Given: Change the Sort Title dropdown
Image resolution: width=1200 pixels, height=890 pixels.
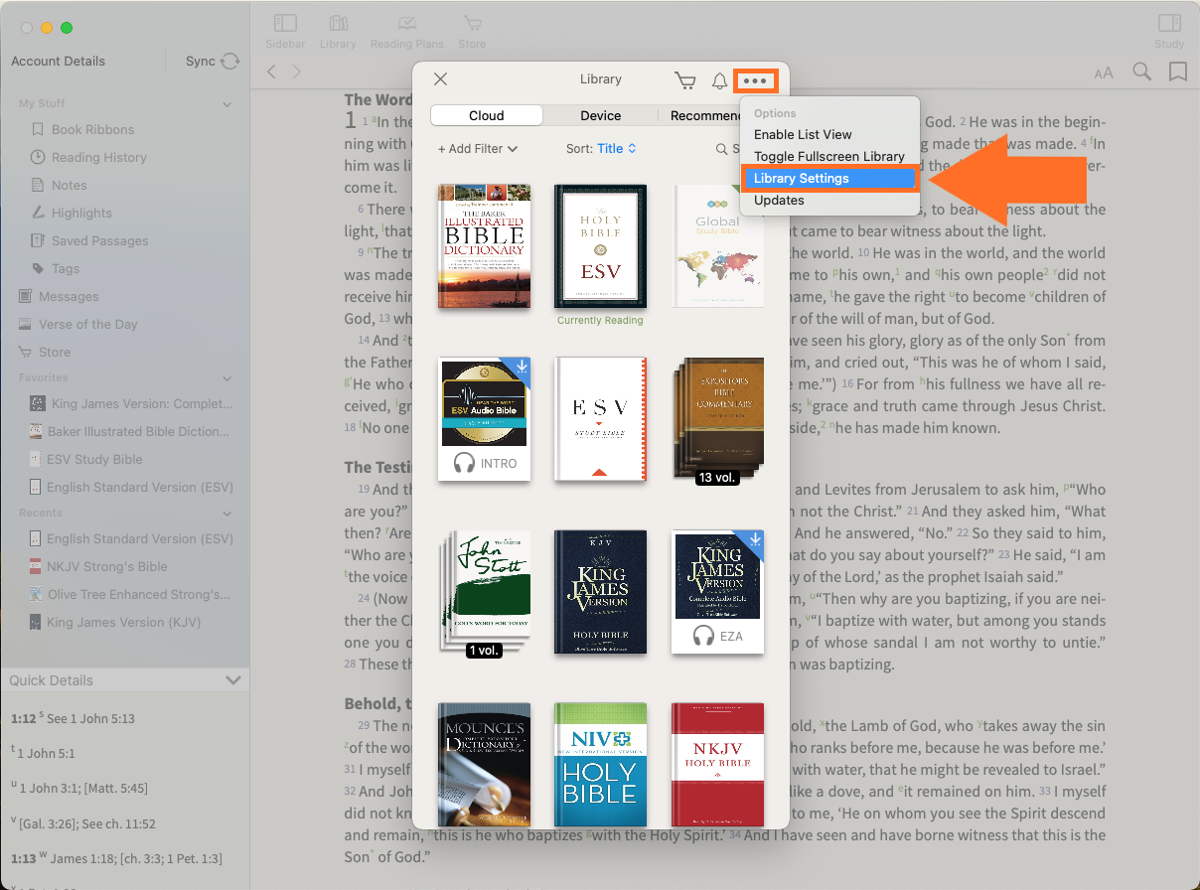Looking at the screenshot, I should 617,149.
